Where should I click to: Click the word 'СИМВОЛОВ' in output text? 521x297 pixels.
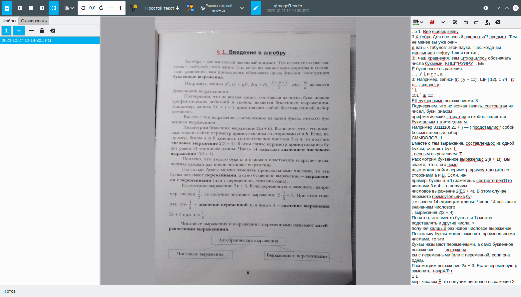pos(425,138)
